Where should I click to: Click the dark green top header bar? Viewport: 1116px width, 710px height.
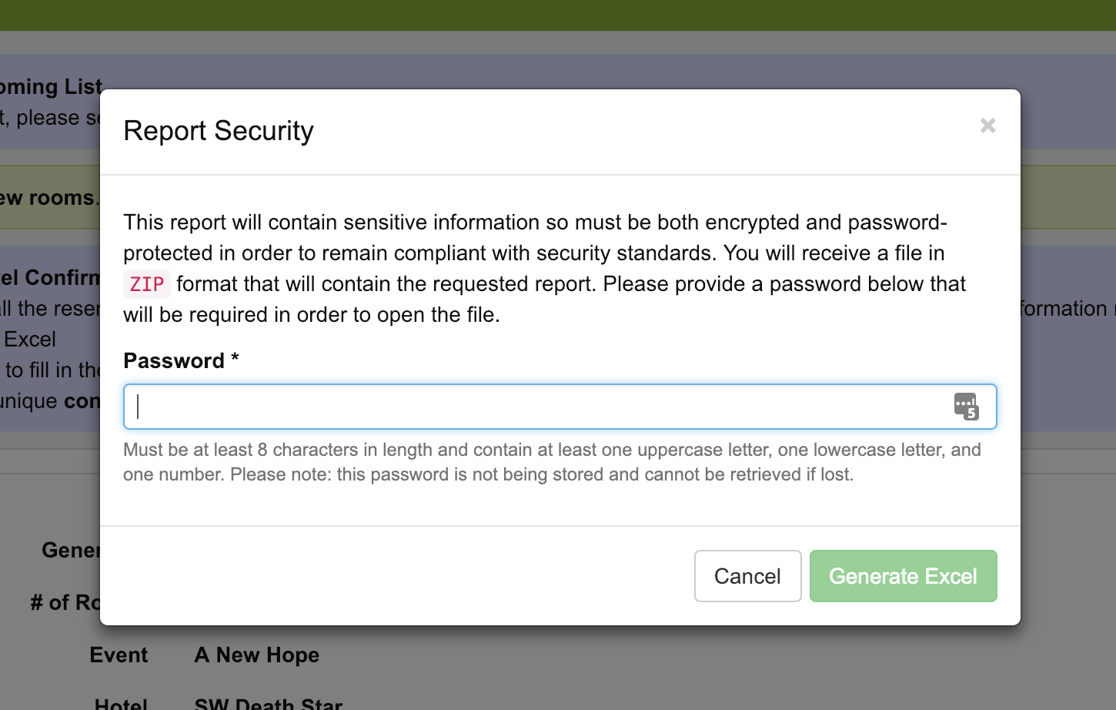[x=558, y=15]
